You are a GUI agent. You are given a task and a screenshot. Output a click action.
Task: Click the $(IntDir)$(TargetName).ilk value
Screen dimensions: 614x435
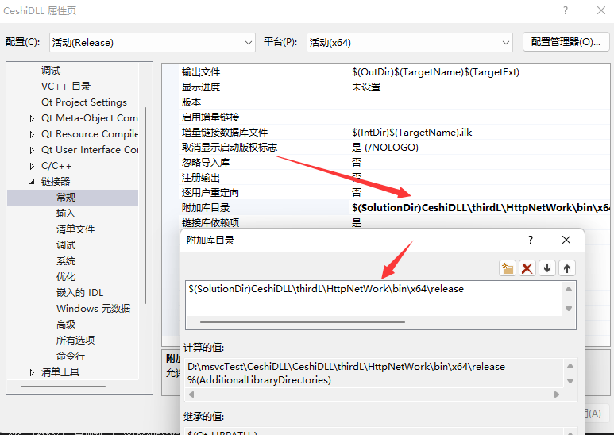click(411, 133)
